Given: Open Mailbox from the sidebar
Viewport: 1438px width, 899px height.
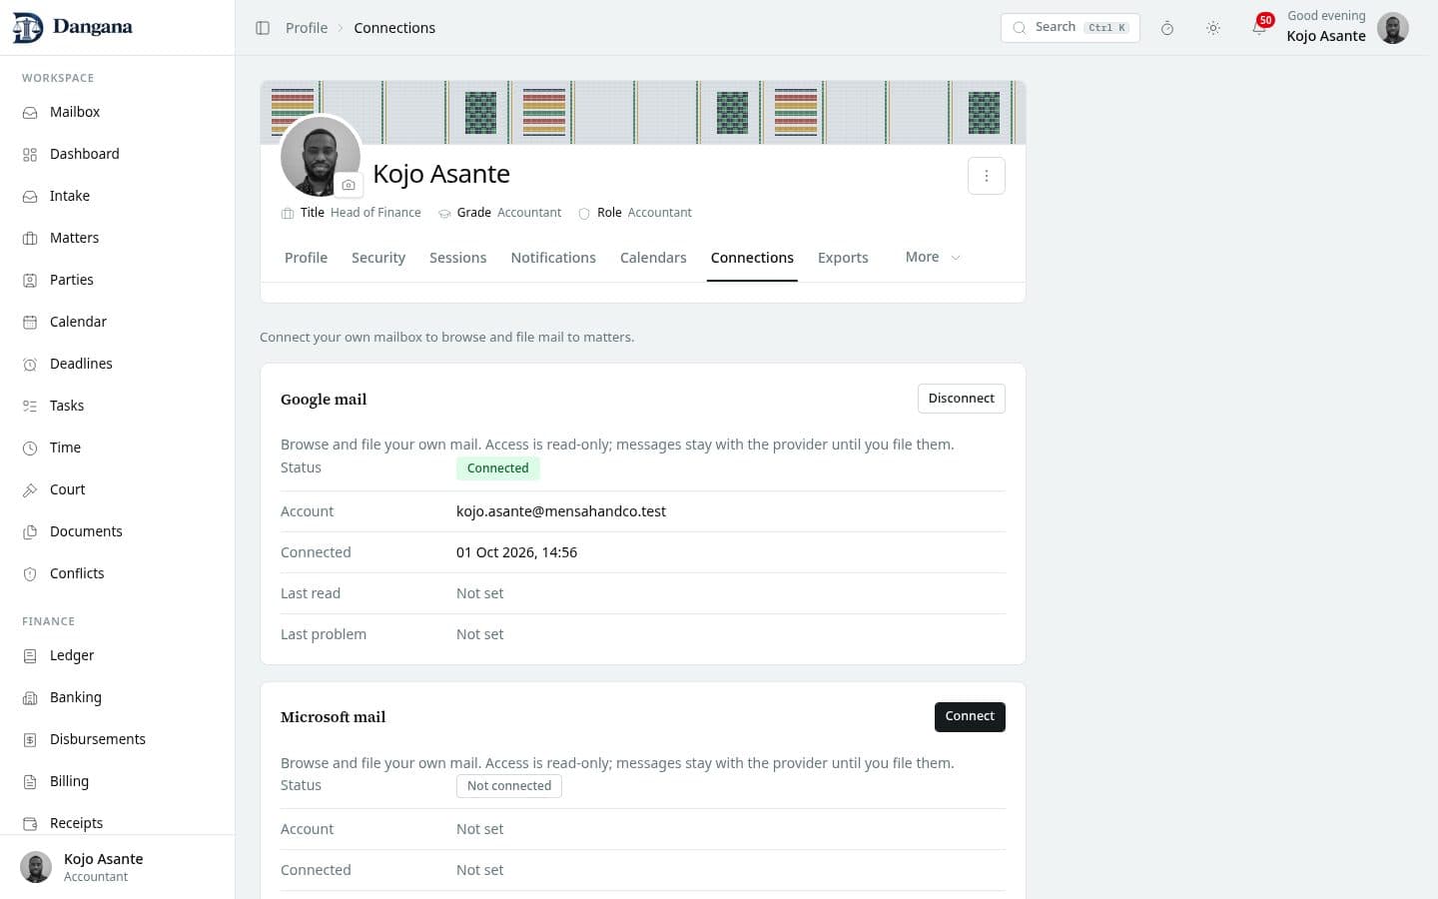Looking at the screenshot, I should 118,112.
